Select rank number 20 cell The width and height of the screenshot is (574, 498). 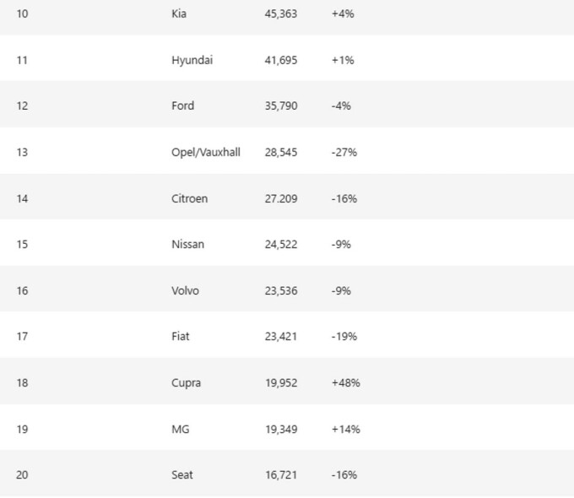point(22,474)
